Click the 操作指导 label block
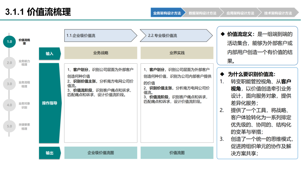This screenshot has height=169, width=301. coord(50,103)
